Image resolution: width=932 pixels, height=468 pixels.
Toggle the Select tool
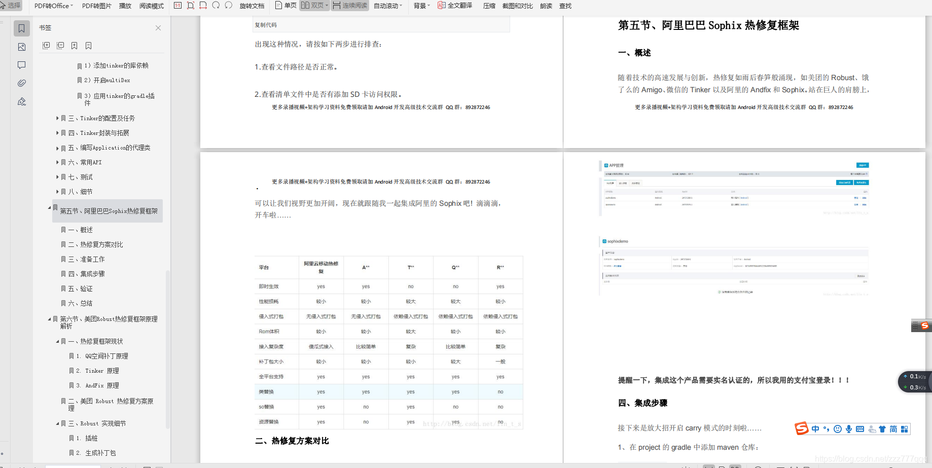tap(11, 6)
